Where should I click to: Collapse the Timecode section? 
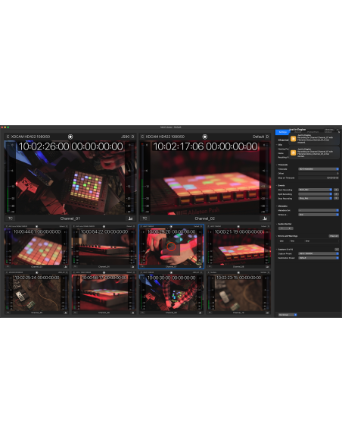click(276, 165)
